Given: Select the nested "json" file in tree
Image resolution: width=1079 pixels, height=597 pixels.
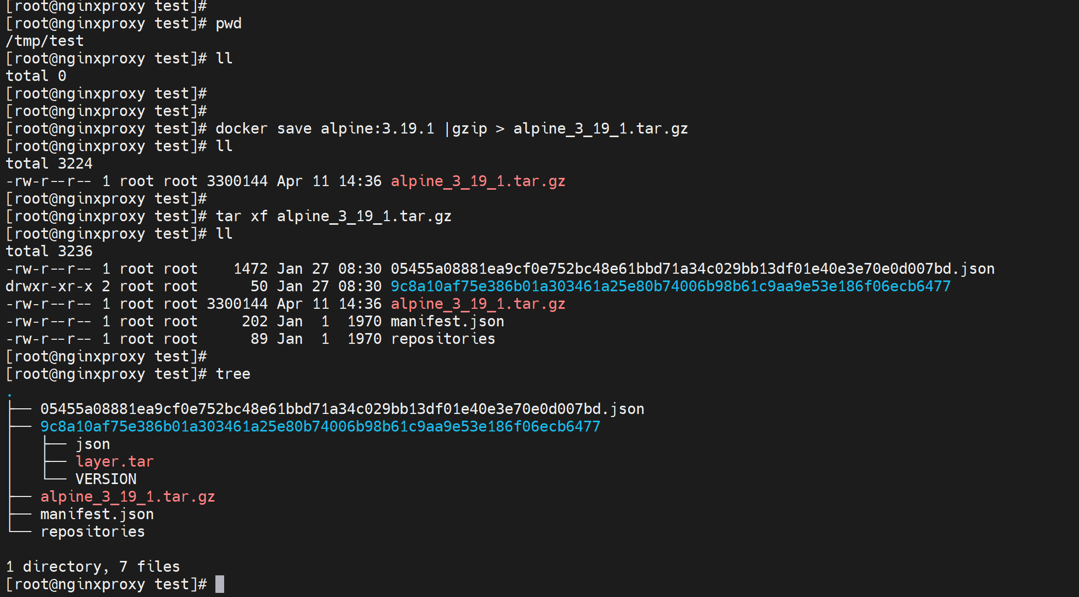Looking at the screenshot, I should click(x=93, y=444).
